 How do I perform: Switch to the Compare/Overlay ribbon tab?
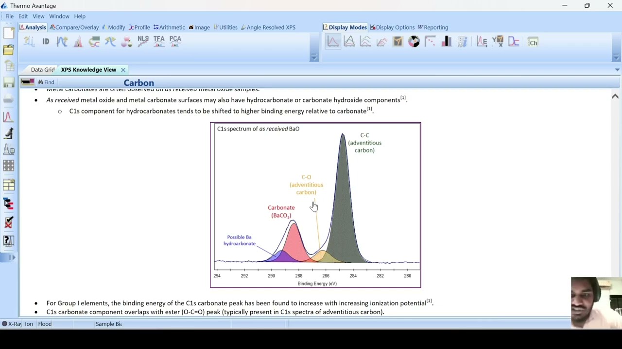[x=74, y=27]
